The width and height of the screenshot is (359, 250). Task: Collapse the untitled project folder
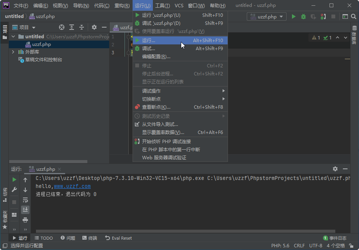(13, 37)
